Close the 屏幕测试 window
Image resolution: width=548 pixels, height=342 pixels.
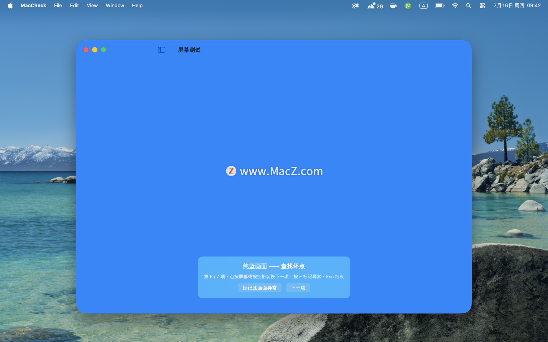click(x=86, y=50)
